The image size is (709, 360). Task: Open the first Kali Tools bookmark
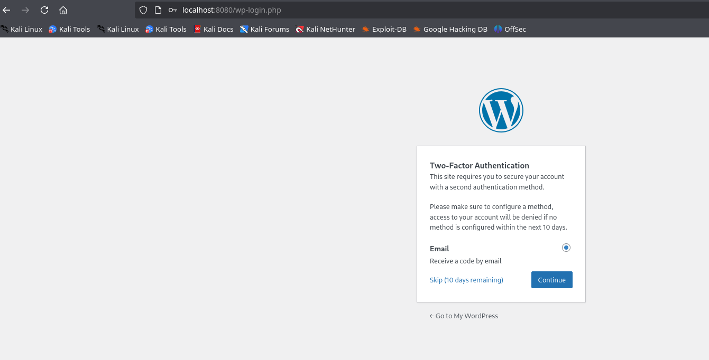[69, 29]
